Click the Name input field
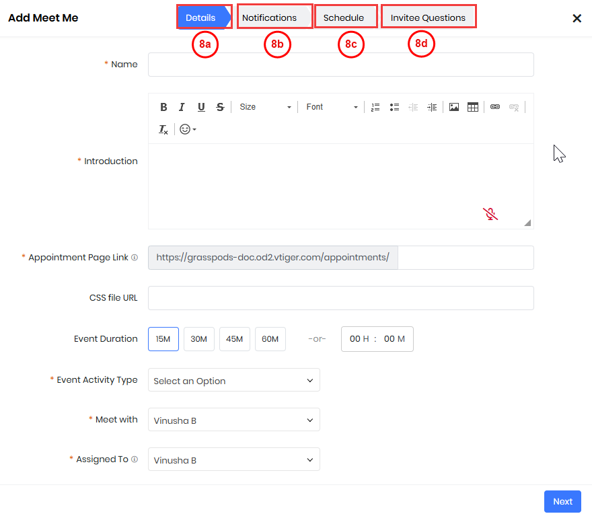 click(x=340, y=65)
